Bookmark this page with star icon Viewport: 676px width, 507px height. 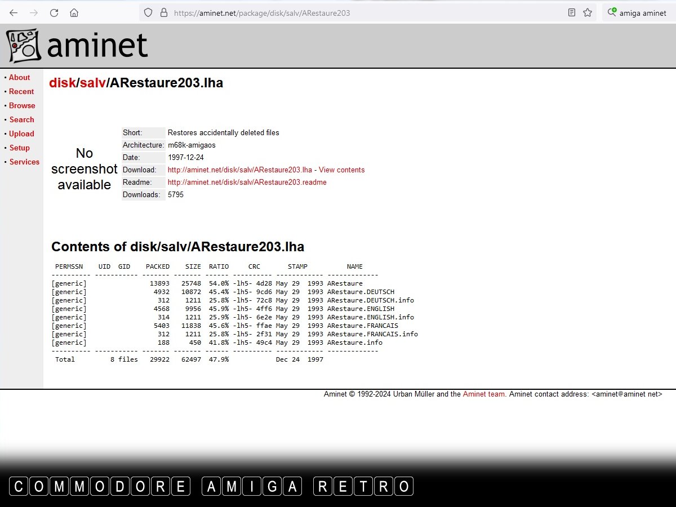(588, 12)
